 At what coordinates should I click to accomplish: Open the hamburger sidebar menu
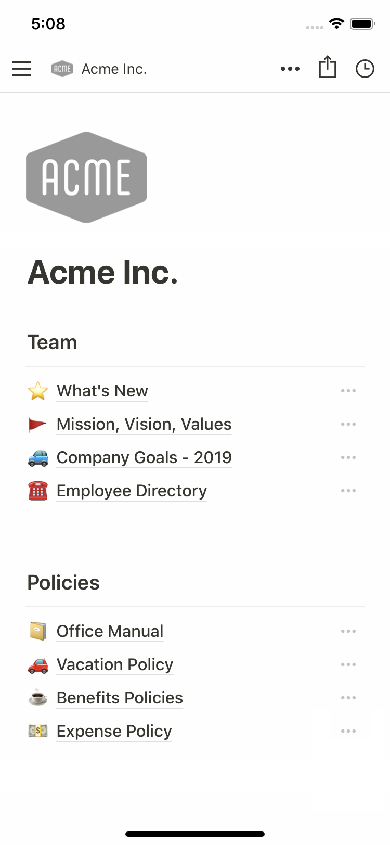[x=22, y=69]
